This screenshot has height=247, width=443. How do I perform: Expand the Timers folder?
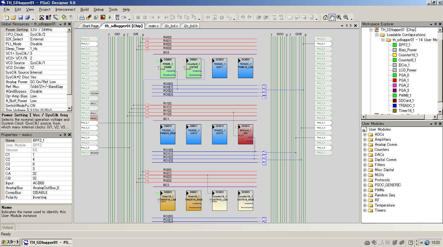pos(365,210)
